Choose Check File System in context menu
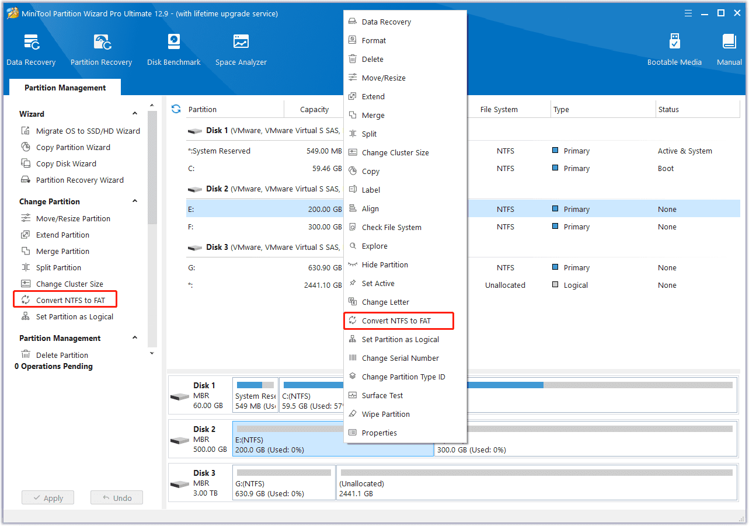 point(405,227)
